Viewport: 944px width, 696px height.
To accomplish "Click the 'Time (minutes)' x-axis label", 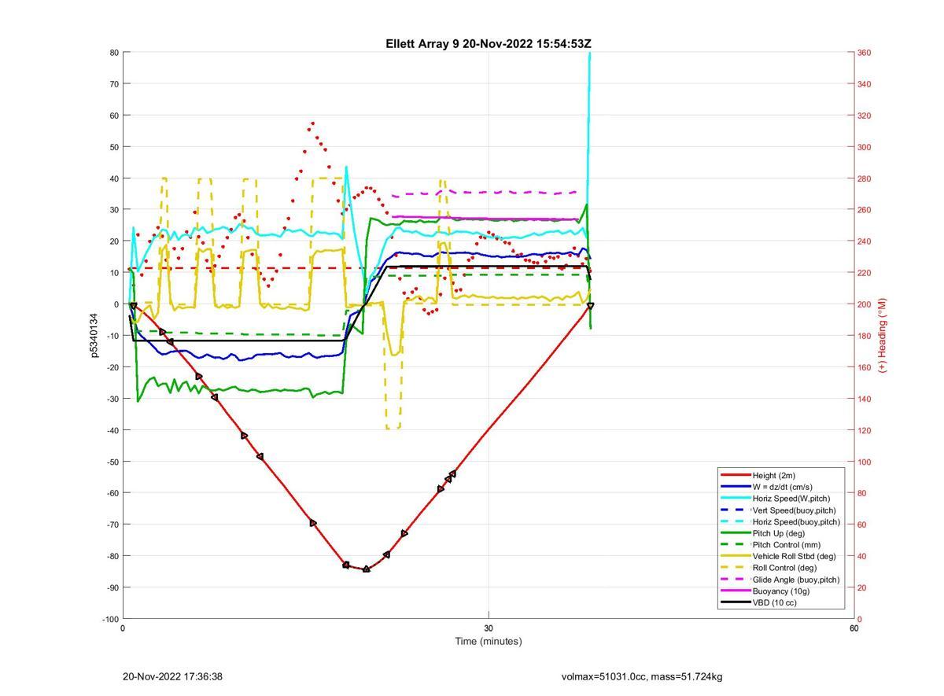I will pyautogui.click(x=489, y=641).
